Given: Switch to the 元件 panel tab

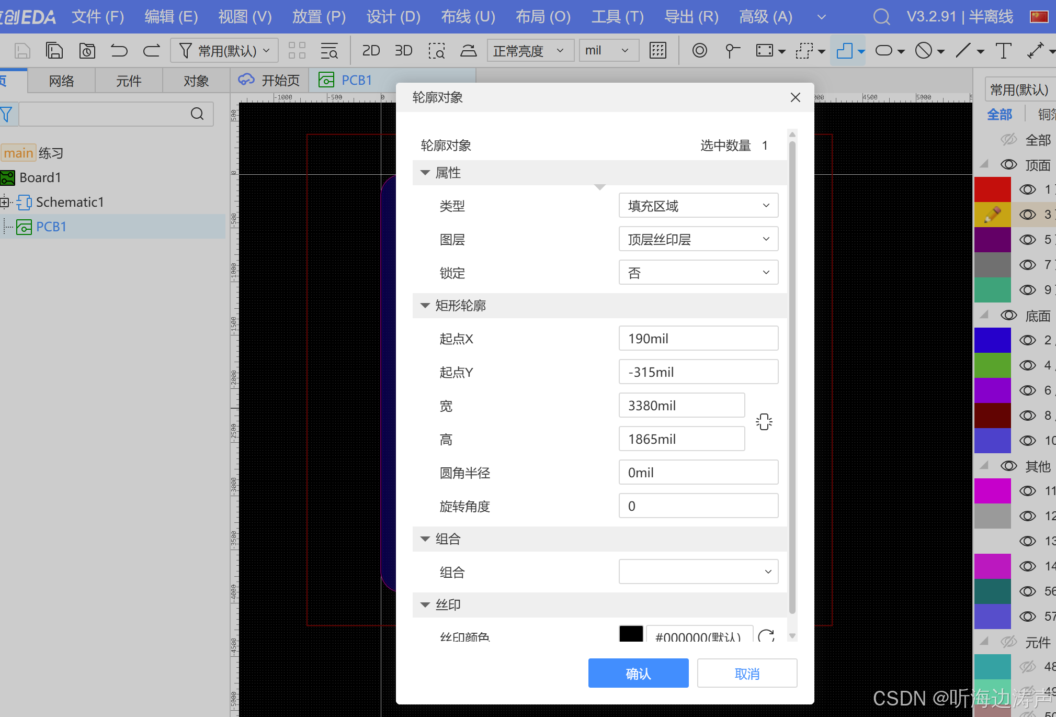Looking at the screenshot, I should [x=129, y=81].
